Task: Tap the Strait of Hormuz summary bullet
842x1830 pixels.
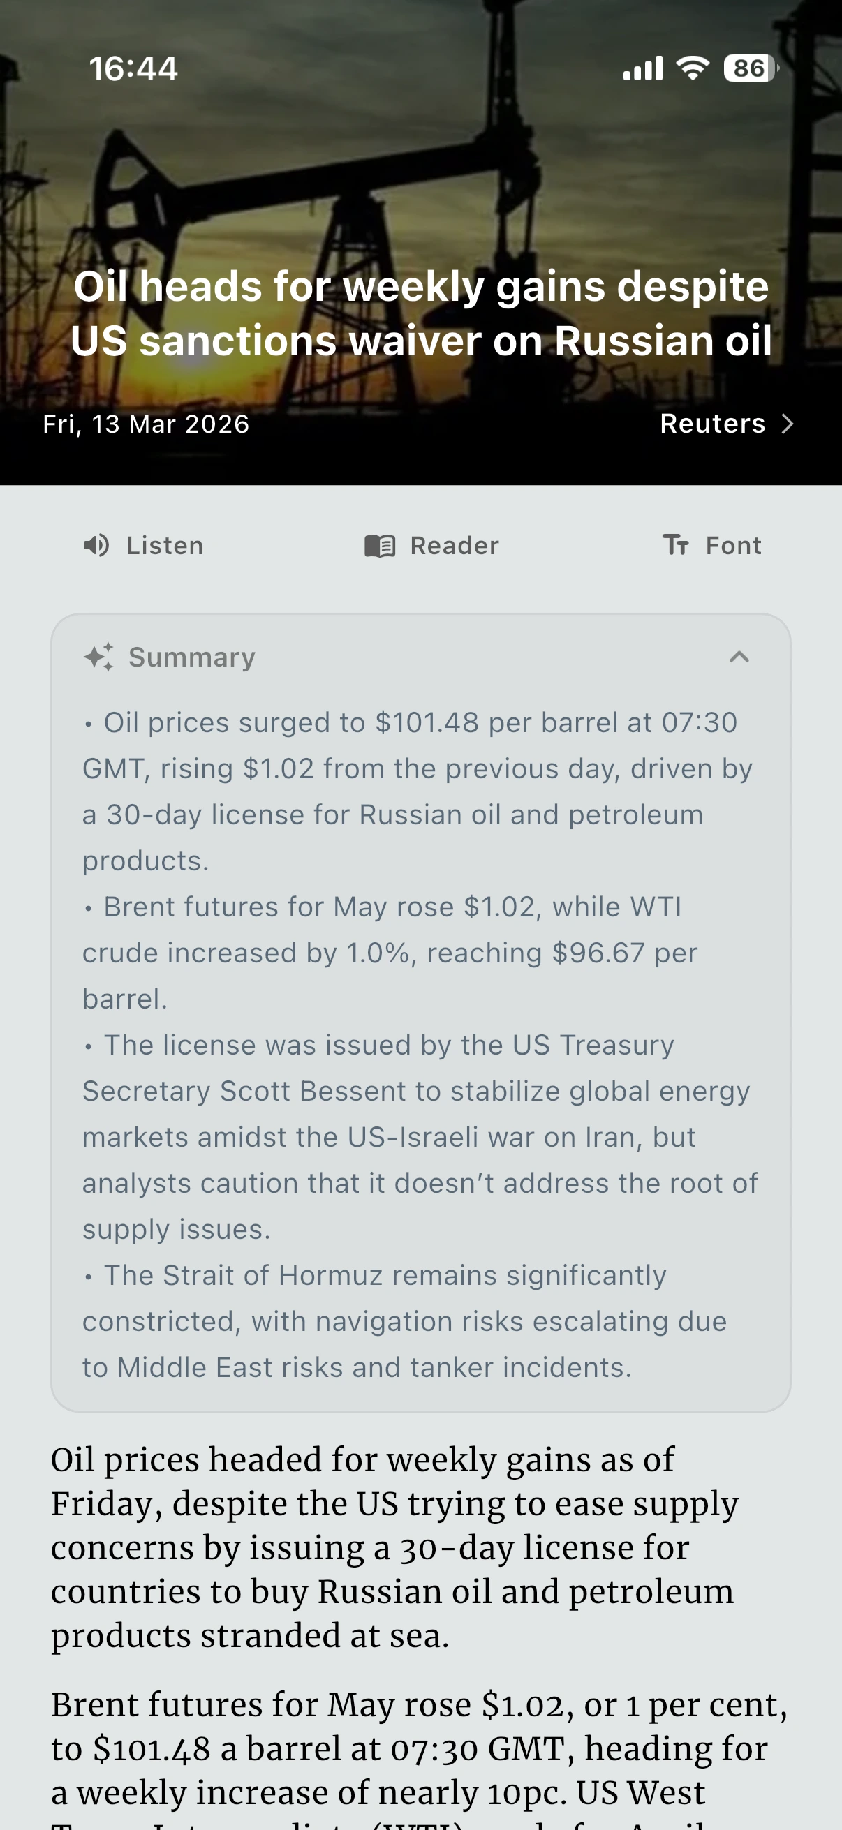Action: (405, 1321)
